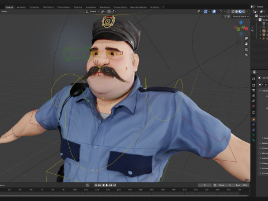
Task: Jump to last frame in timeline
Action: pos(114,185)
